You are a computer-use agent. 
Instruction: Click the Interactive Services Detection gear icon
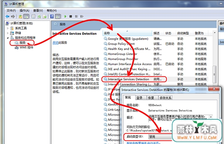click(105, 79)
